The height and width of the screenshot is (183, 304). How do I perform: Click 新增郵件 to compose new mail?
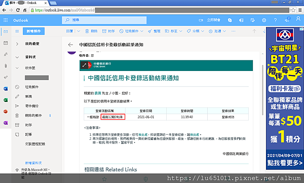tap(34, 31)
